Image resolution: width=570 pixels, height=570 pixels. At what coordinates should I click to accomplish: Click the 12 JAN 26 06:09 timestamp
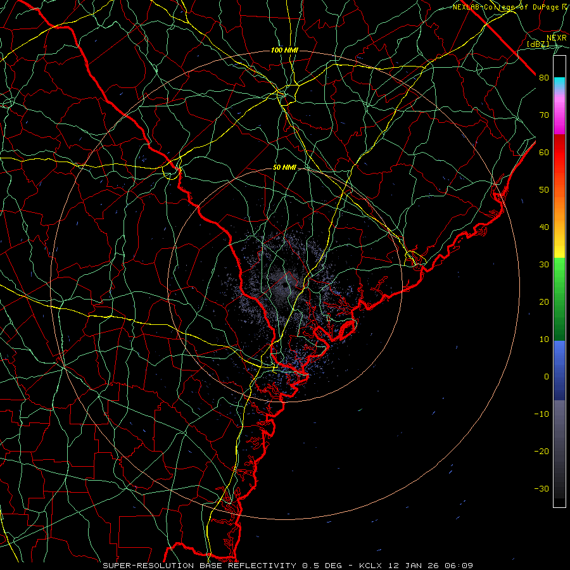coord(431,566)
